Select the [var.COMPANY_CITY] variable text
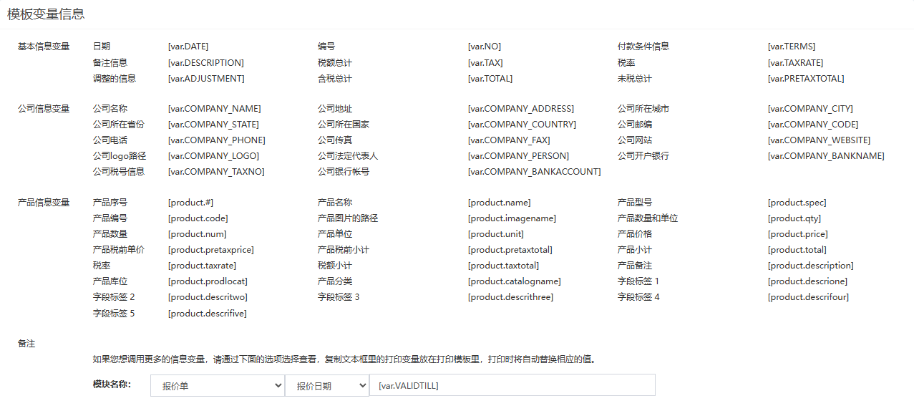Screen dimensions: 914x411 [x=810, y=109]
